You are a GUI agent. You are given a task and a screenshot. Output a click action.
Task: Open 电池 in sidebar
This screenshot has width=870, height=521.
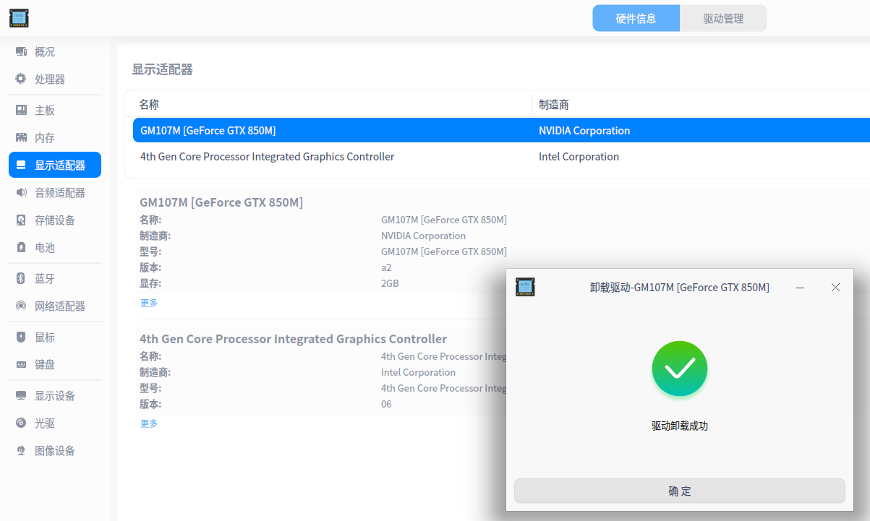[55, 247]
